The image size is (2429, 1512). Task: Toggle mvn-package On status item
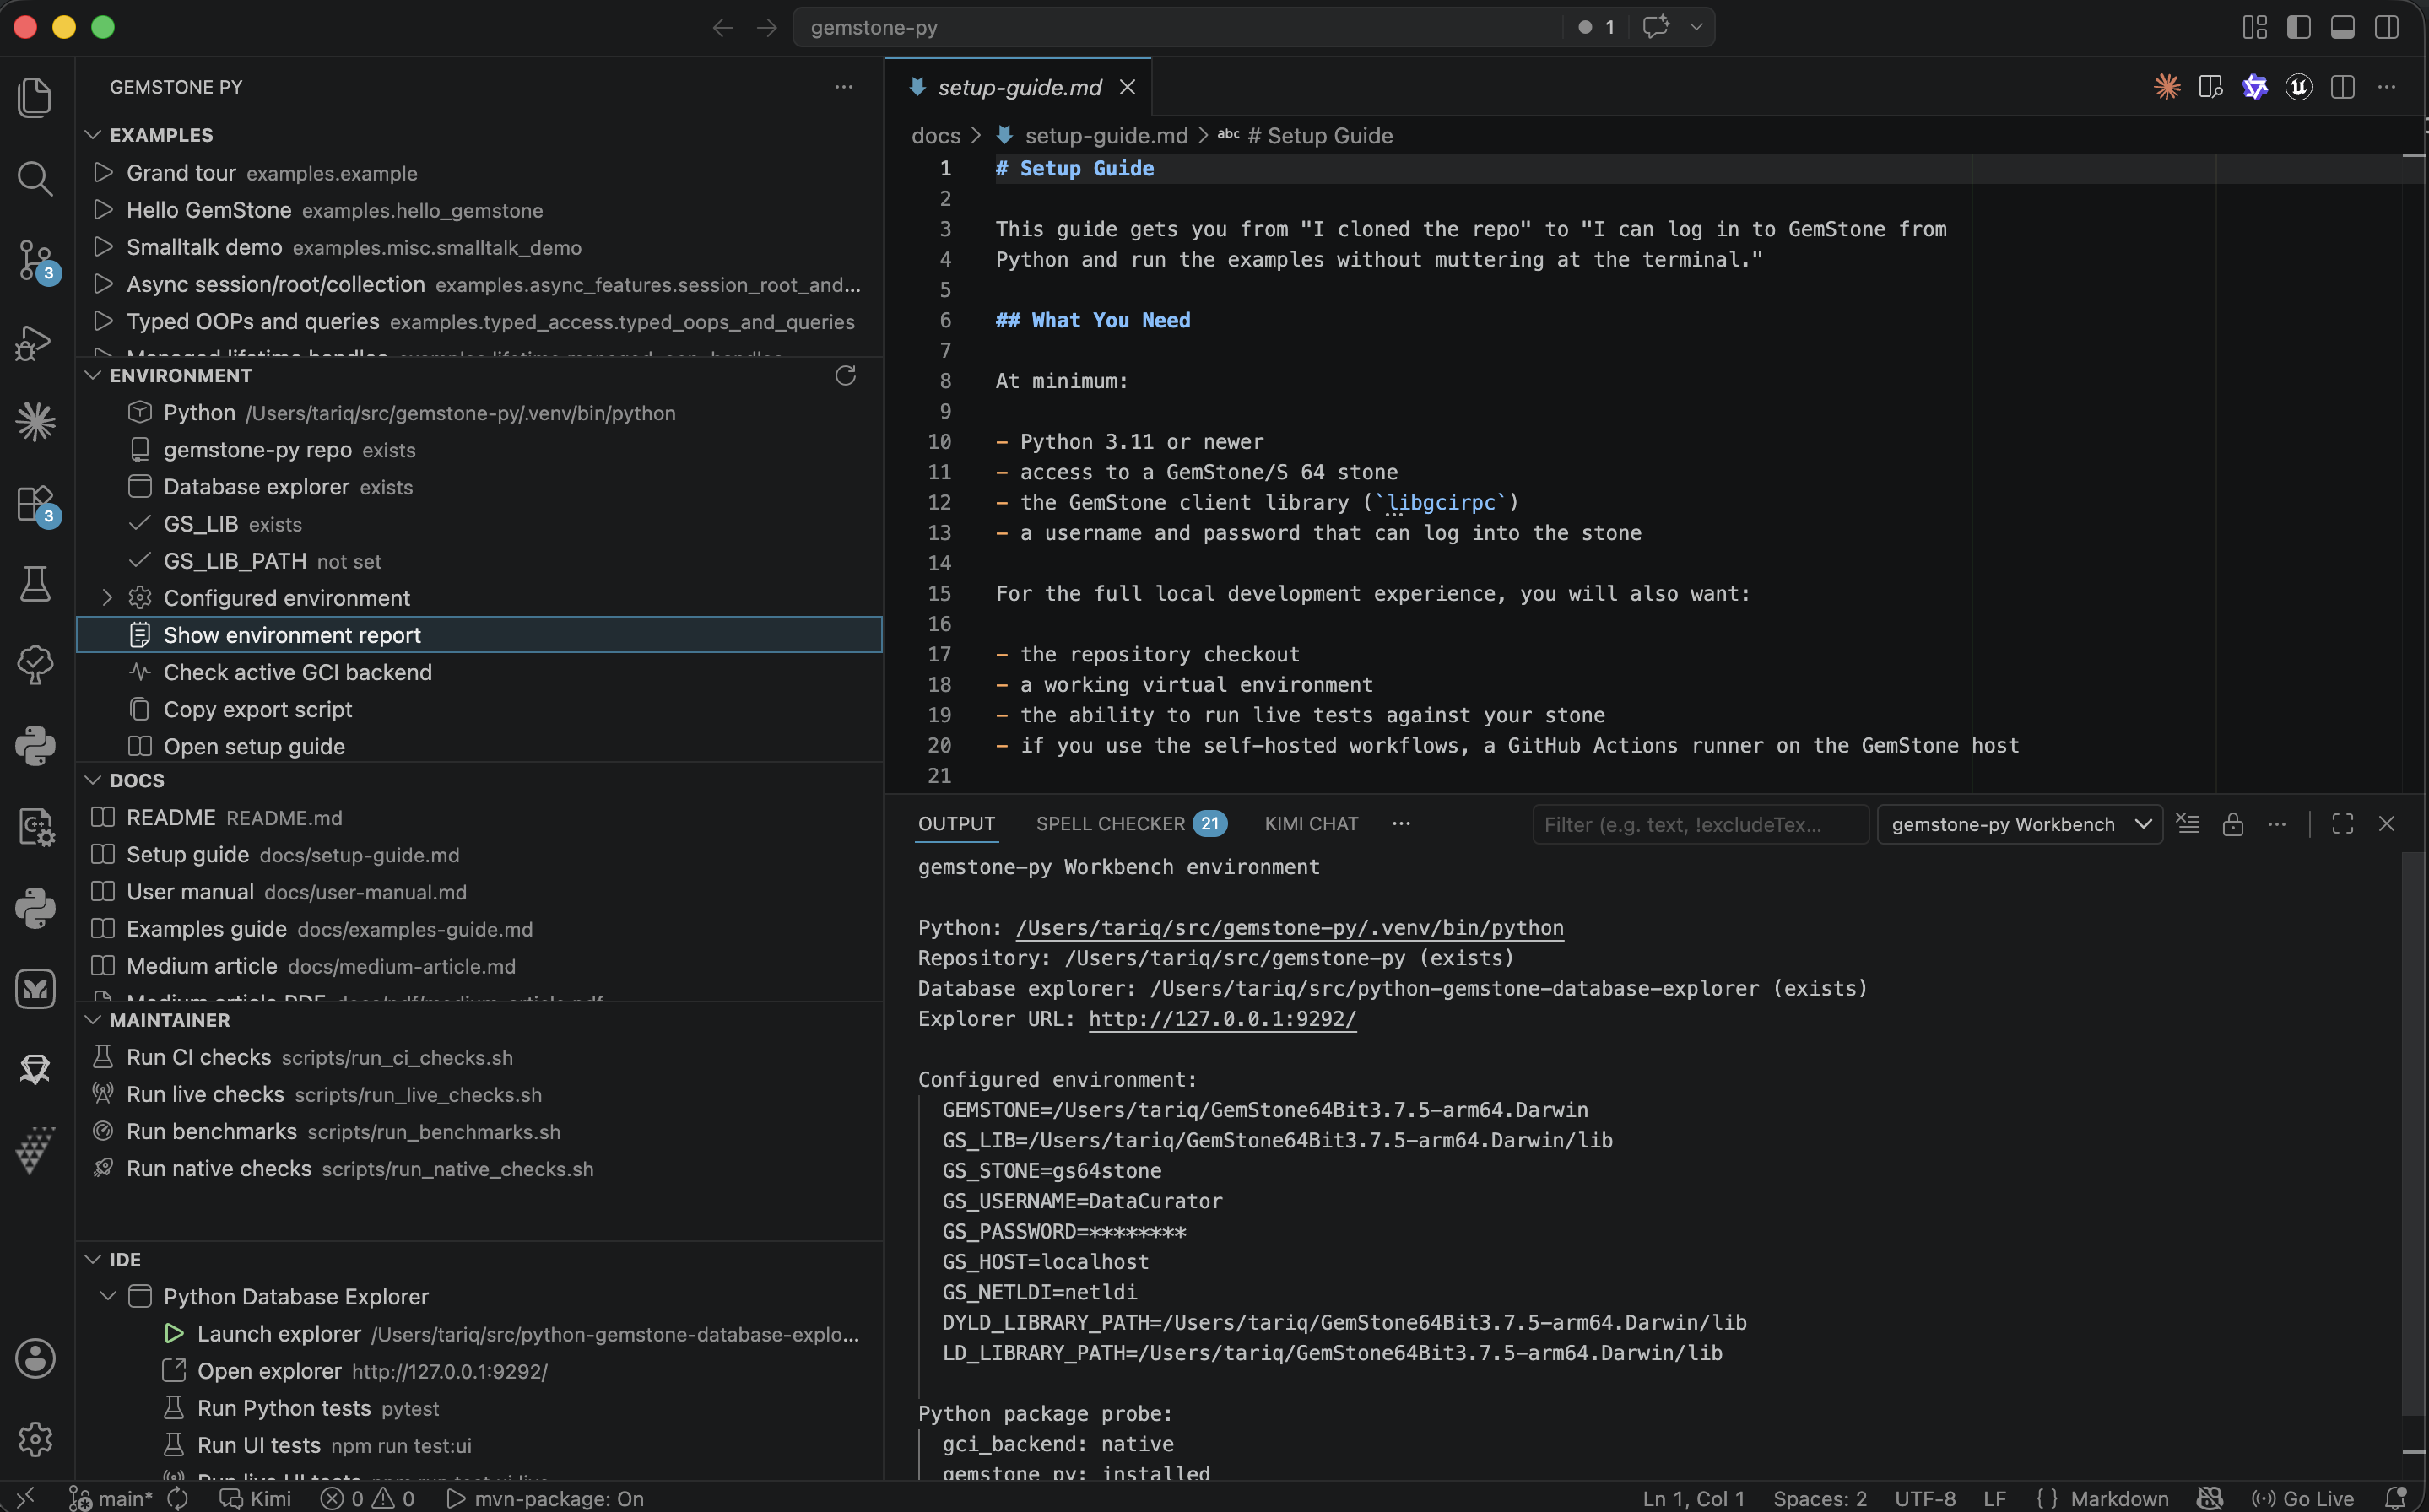click(545, 1498)
